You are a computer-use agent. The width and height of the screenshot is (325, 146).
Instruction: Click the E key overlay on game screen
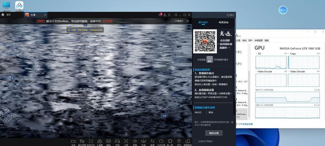(21, 85)
